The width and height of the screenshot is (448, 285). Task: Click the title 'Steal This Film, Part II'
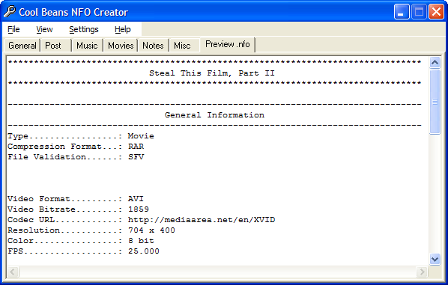[212, 73]
